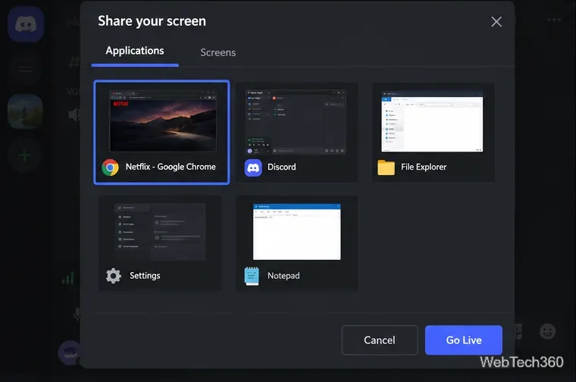Click the 'File Explorer' label
576x382 pixels.
424,167
